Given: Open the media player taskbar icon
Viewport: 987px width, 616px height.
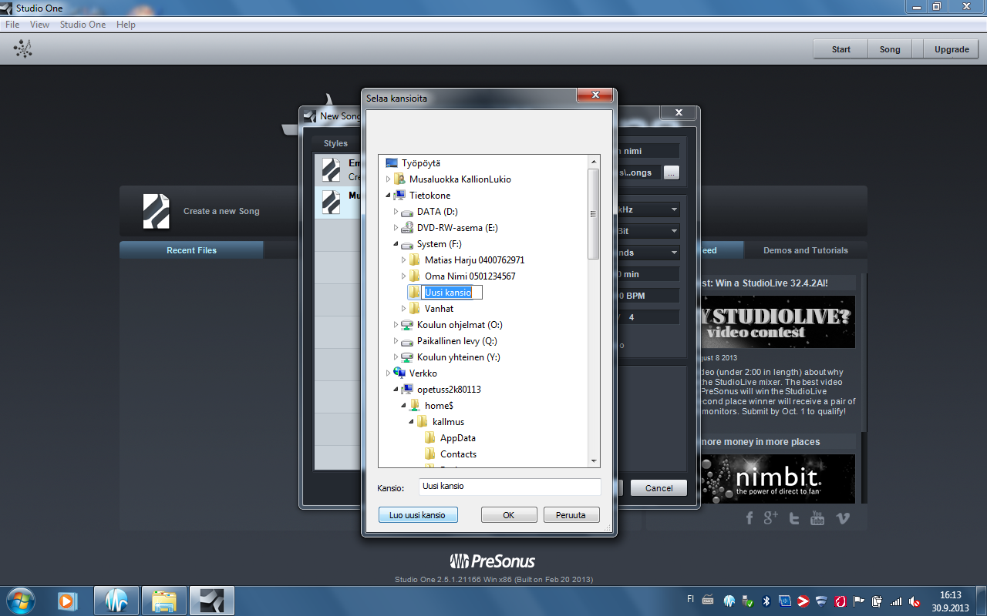Looking at the screenshot, I should click(x=68, y=601).
